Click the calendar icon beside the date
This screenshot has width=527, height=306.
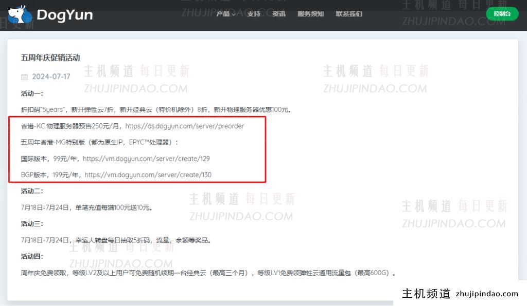[x=24, y=76]
